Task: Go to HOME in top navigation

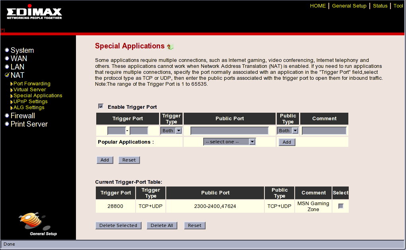Action: click(318, 6)
